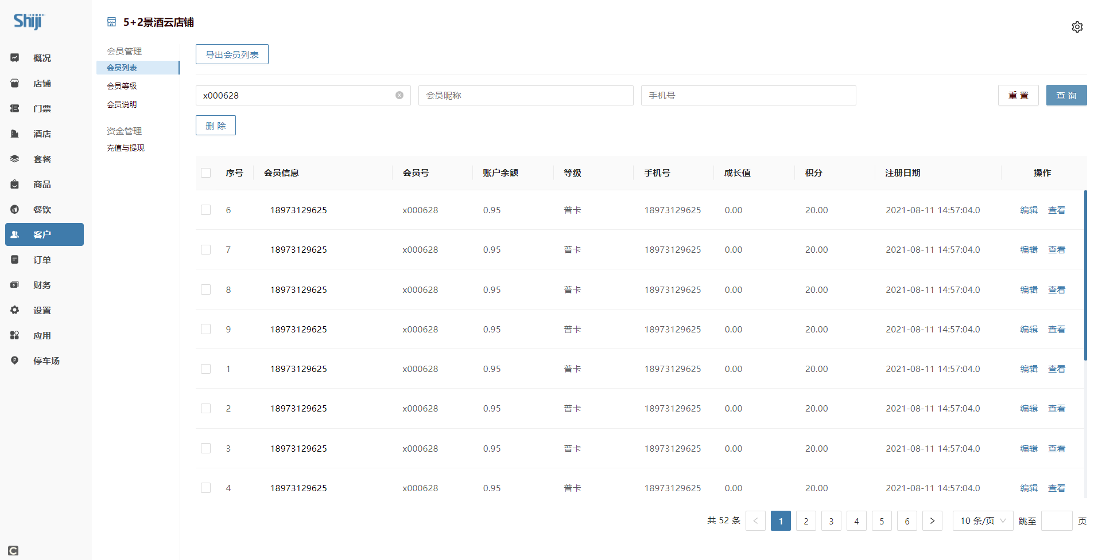1102x560 pixels.
Task: Click the 导出会员列表 button
Action: tap(232, 54)
